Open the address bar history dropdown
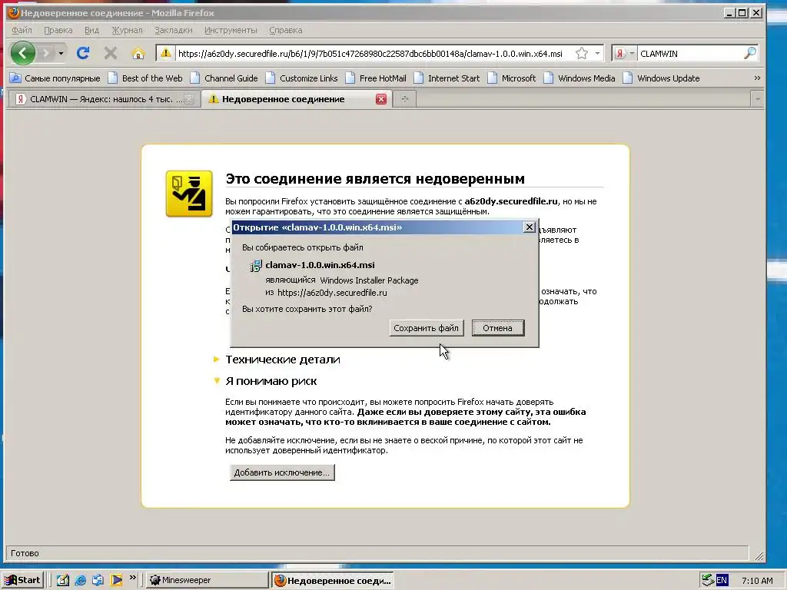 click(597, 53)
